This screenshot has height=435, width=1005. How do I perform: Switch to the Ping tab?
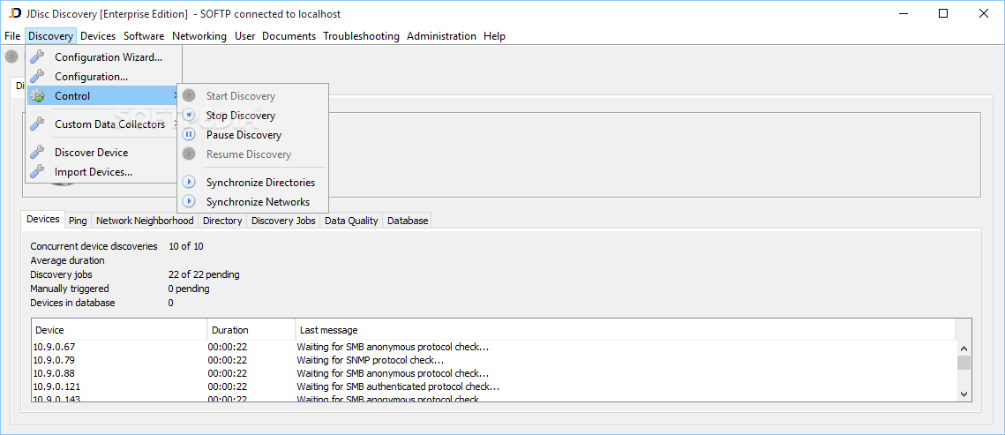click(79, 221)
